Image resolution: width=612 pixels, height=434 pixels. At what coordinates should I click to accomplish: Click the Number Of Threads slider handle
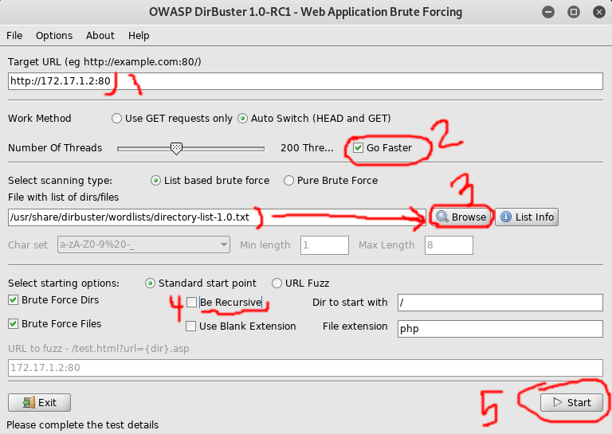pyautogui.click(x=176, y=148)
